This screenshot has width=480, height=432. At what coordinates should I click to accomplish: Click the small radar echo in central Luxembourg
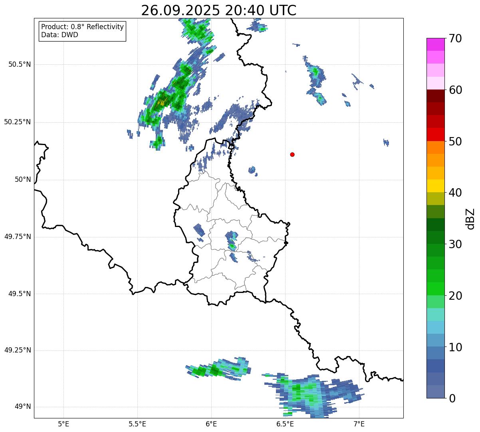point(231,241)
